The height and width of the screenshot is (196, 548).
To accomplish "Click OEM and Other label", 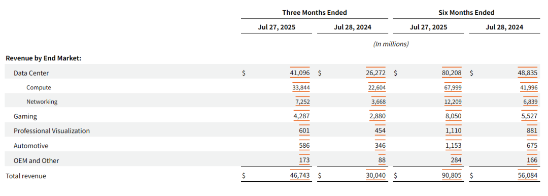I will [x=37, y=160].
